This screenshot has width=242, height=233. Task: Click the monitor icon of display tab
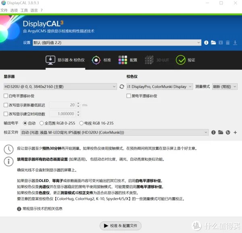tap(50, 60)
